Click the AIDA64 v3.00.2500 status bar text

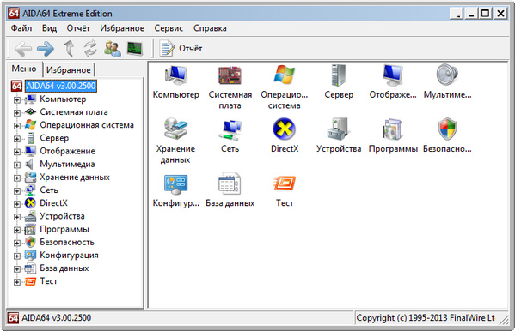coord(56,318)
